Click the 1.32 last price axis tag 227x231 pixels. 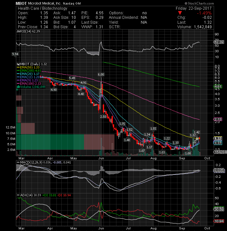coord(218,139)
